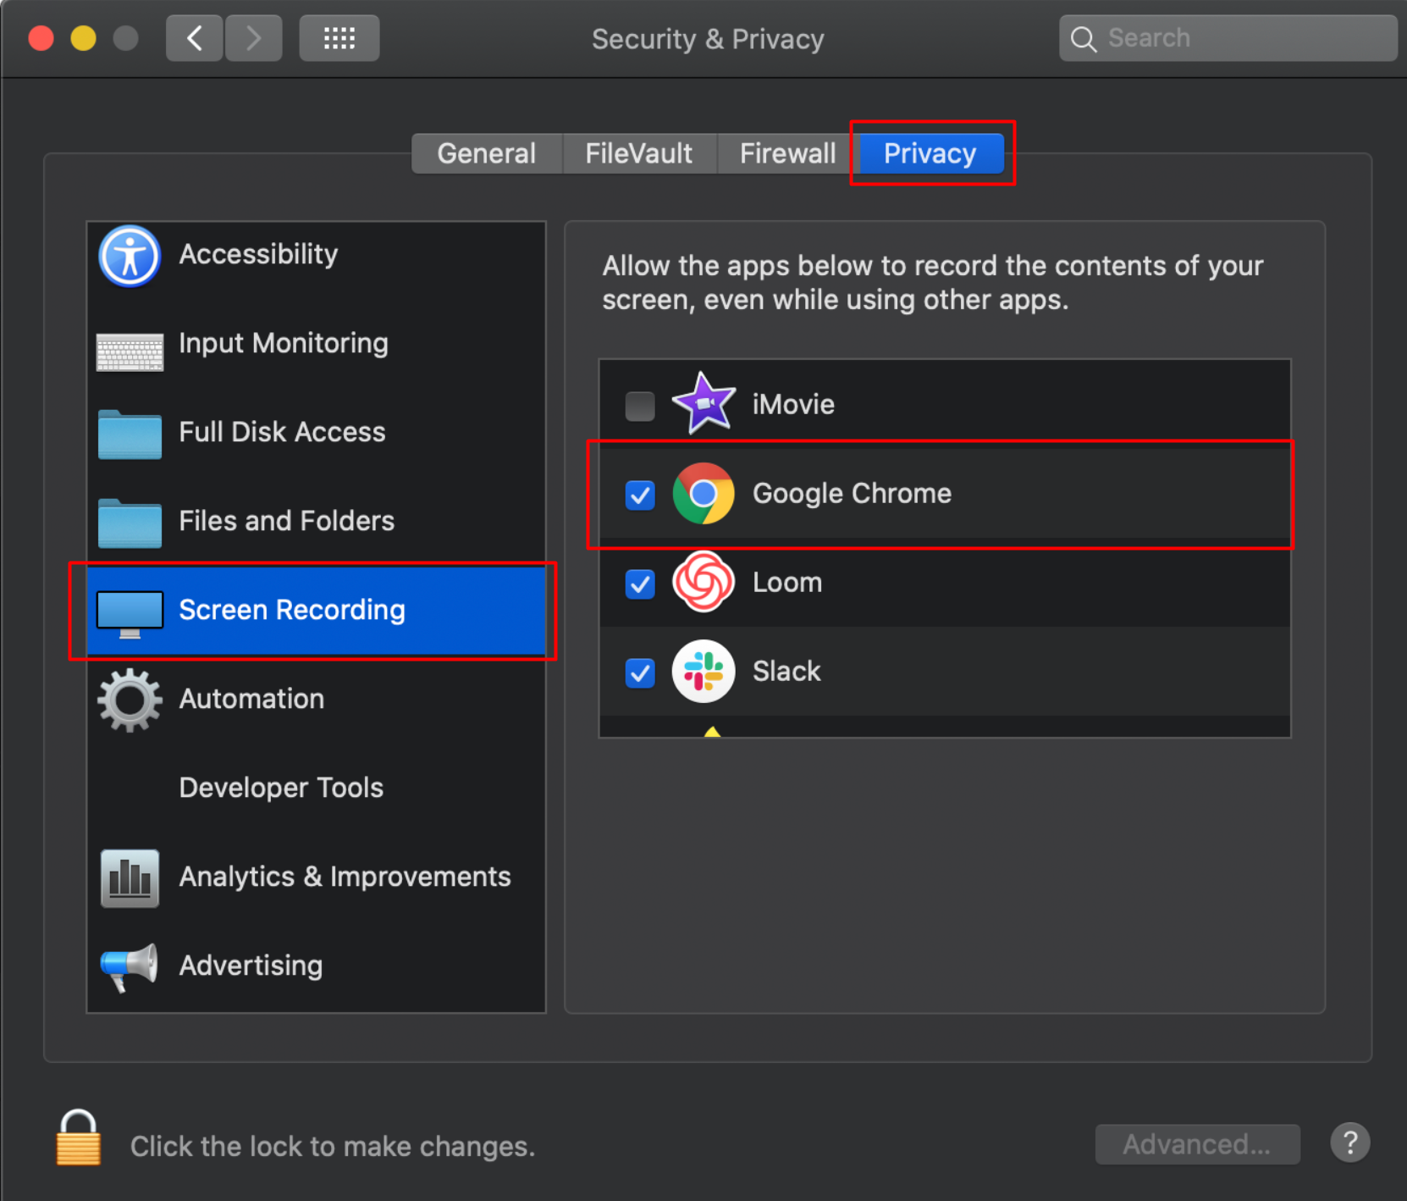This screenshot has height=1201, width=1407.
Task: Select Developer Tools in the list
Action: coord(281,788)
